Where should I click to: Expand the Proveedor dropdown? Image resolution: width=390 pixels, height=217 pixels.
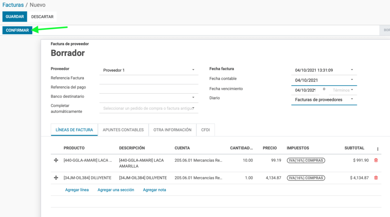[193, 70]
